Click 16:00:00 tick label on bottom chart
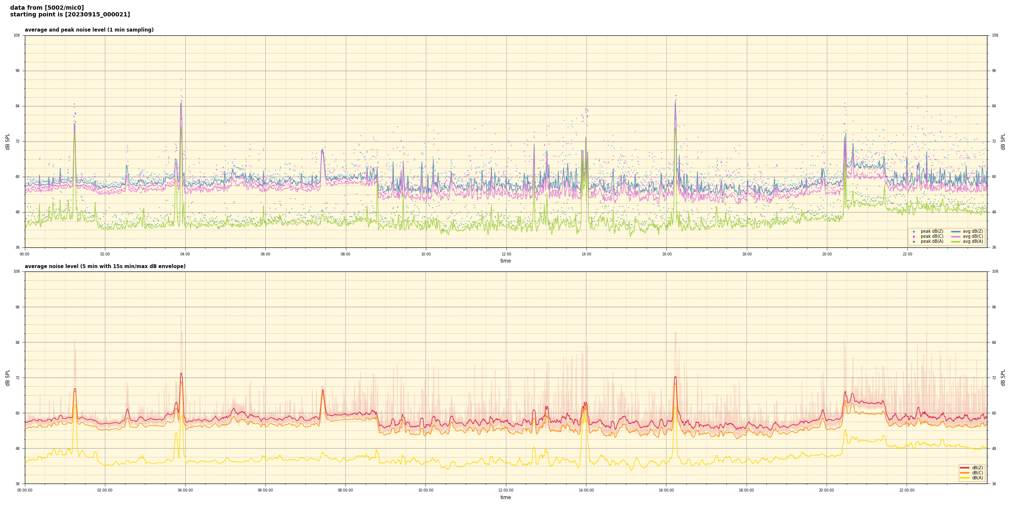1011x505 pixels. point(666,490)
